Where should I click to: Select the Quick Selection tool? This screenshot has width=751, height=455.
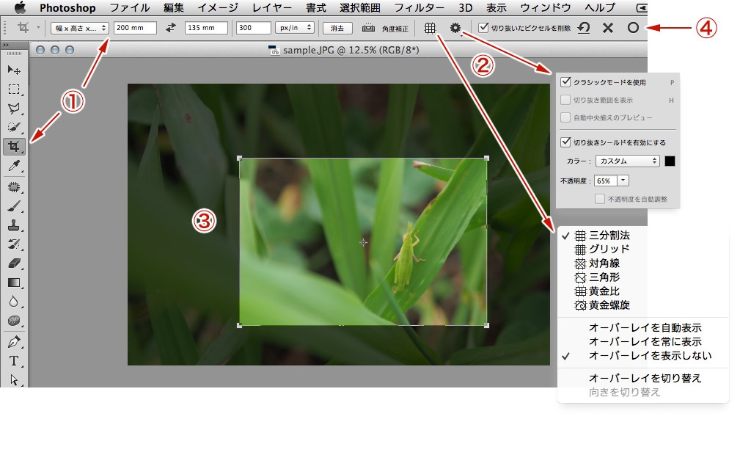14,127
